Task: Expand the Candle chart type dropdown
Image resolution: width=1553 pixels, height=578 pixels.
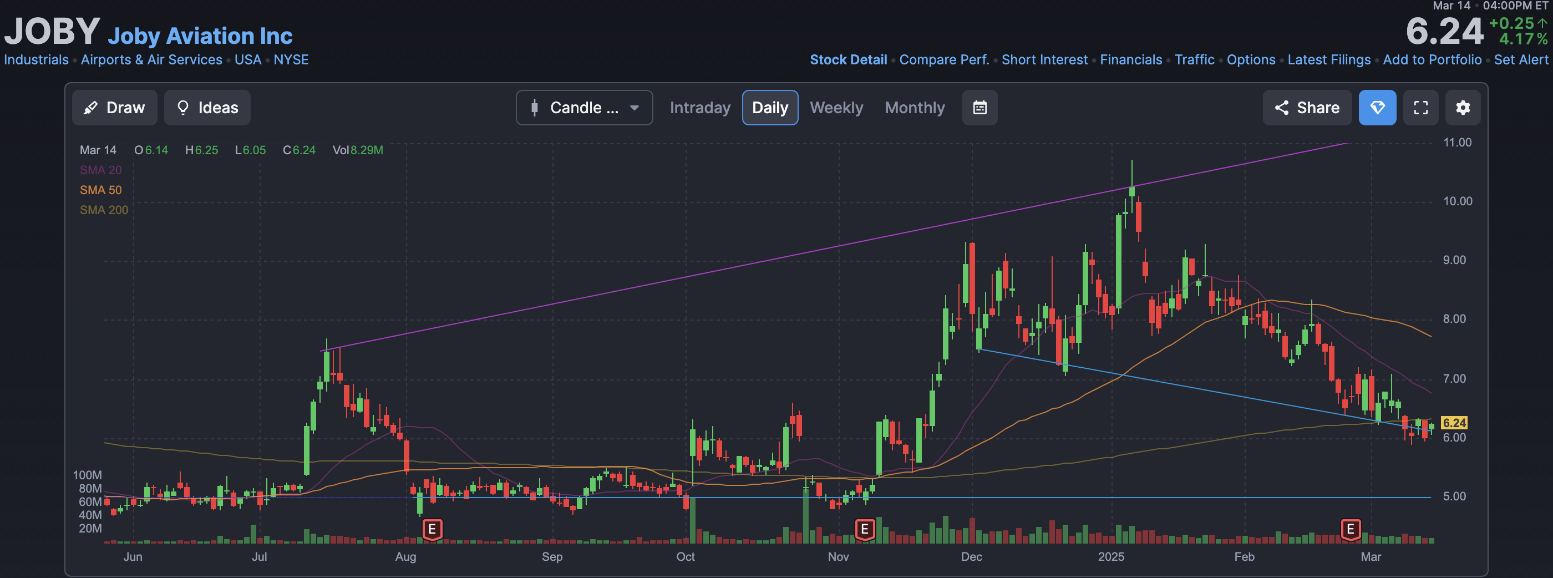Action: (x=584, y=108)
